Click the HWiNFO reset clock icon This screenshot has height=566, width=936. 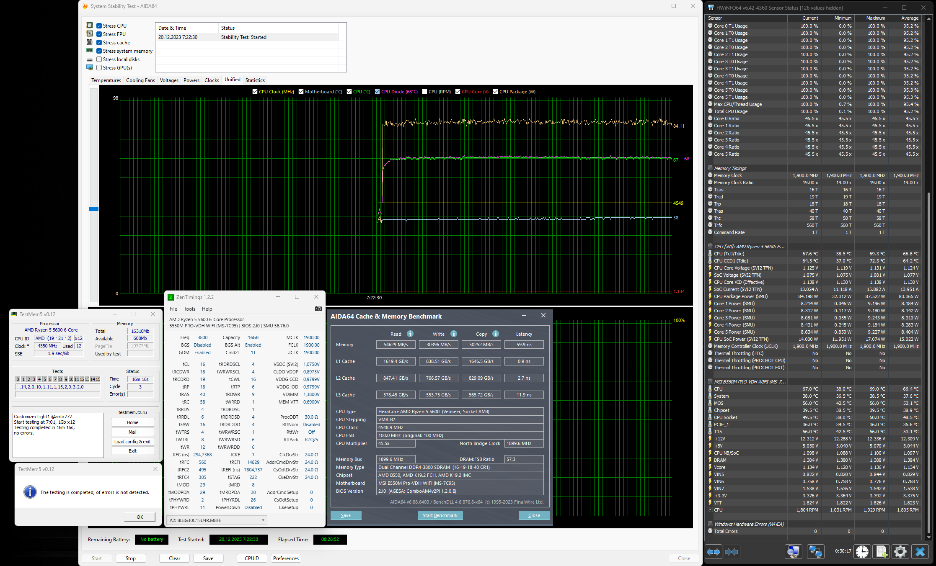862,552
